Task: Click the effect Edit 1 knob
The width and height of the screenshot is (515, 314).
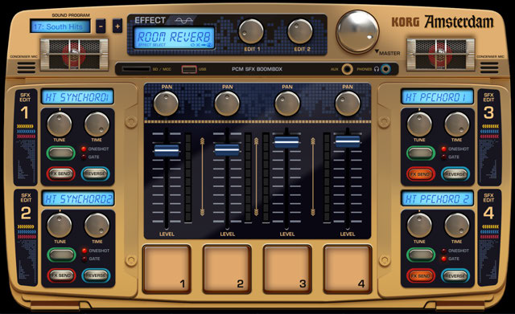Action: [251, 31]
